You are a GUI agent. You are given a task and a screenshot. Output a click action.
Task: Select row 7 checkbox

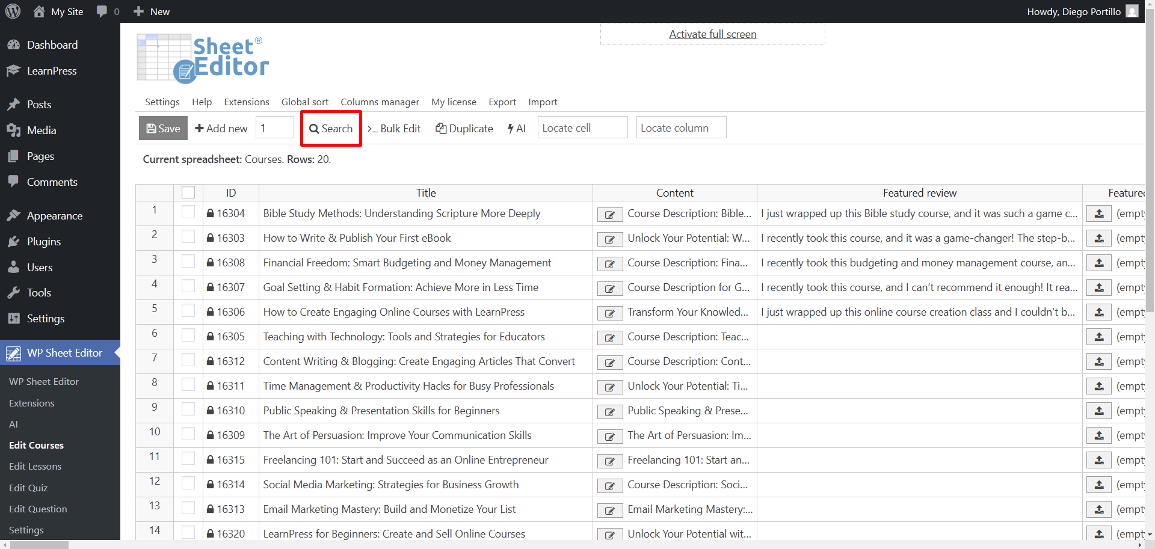coord(188,360)
